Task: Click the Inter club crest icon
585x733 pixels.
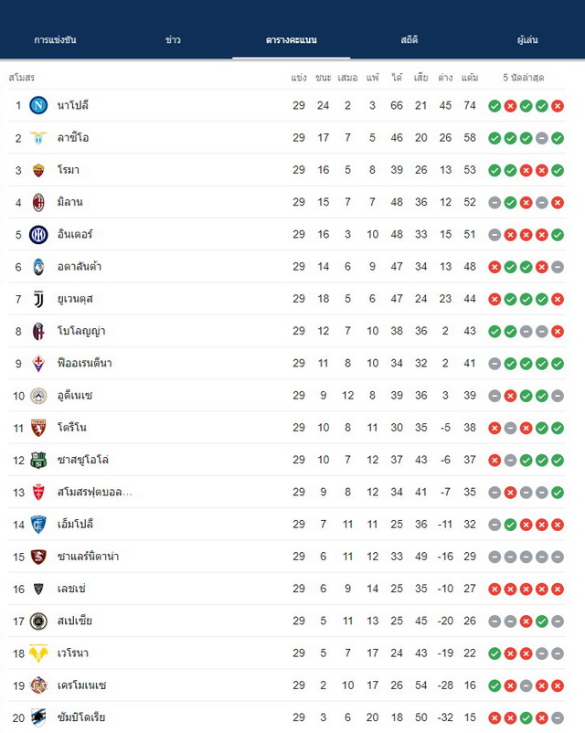Action: (38, 235)
